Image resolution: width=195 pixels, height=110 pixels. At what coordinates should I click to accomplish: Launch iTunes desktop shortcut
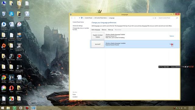[x=19, y=25]
